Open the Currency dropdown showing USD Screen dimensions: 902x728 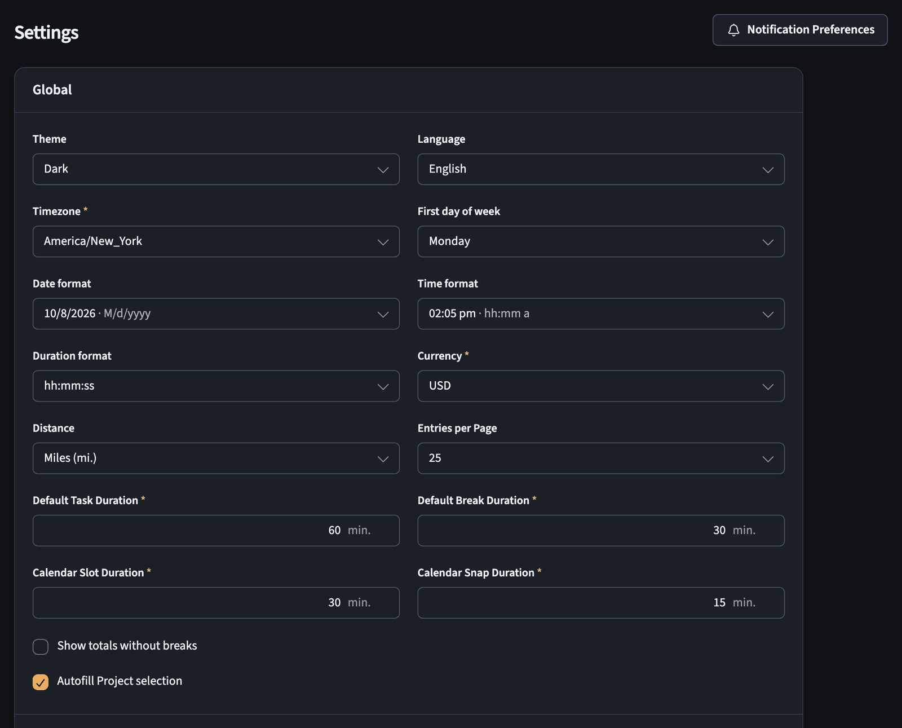601,386
